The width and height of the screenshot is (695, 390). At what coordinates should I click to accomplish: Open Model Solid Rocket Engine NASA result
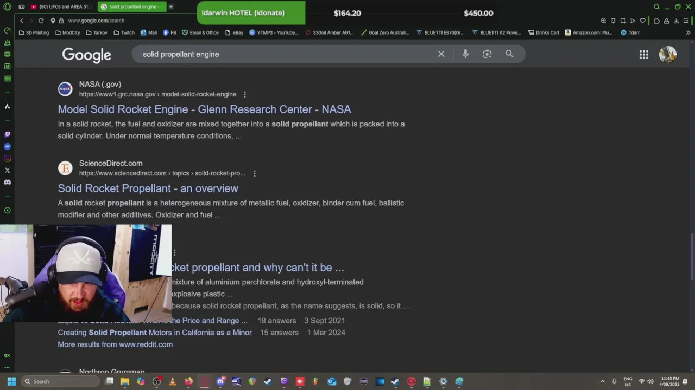point(204,109)
